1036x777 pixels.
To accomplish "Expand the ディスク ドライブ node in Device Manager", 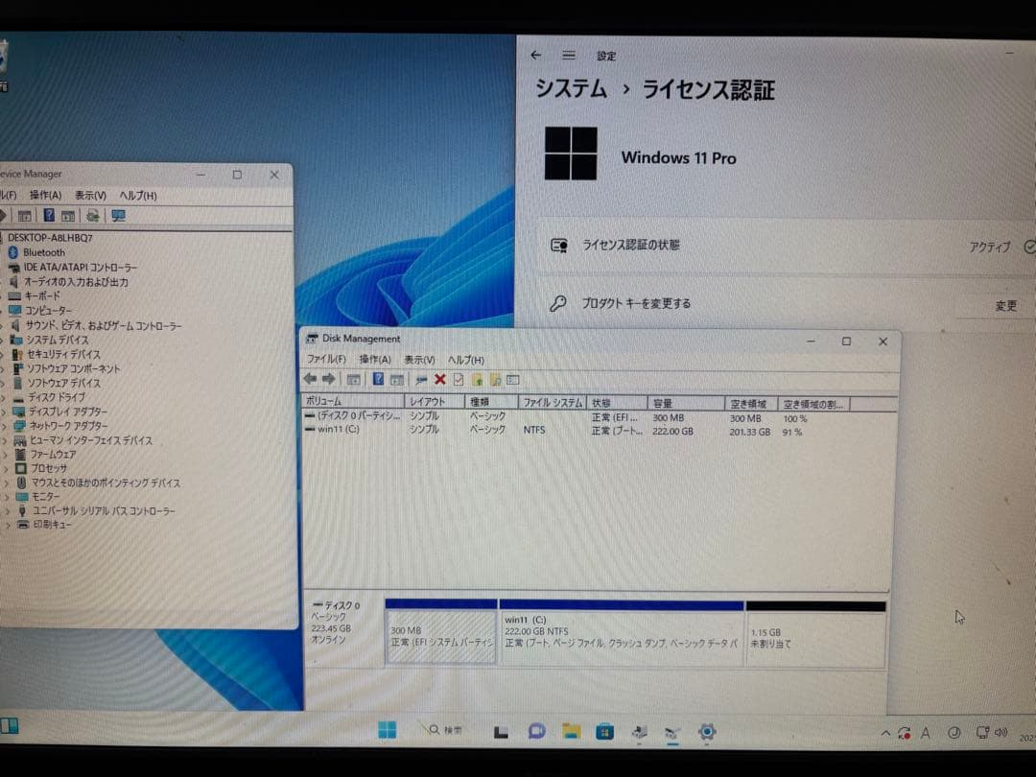I will click(x=5, y=396).
